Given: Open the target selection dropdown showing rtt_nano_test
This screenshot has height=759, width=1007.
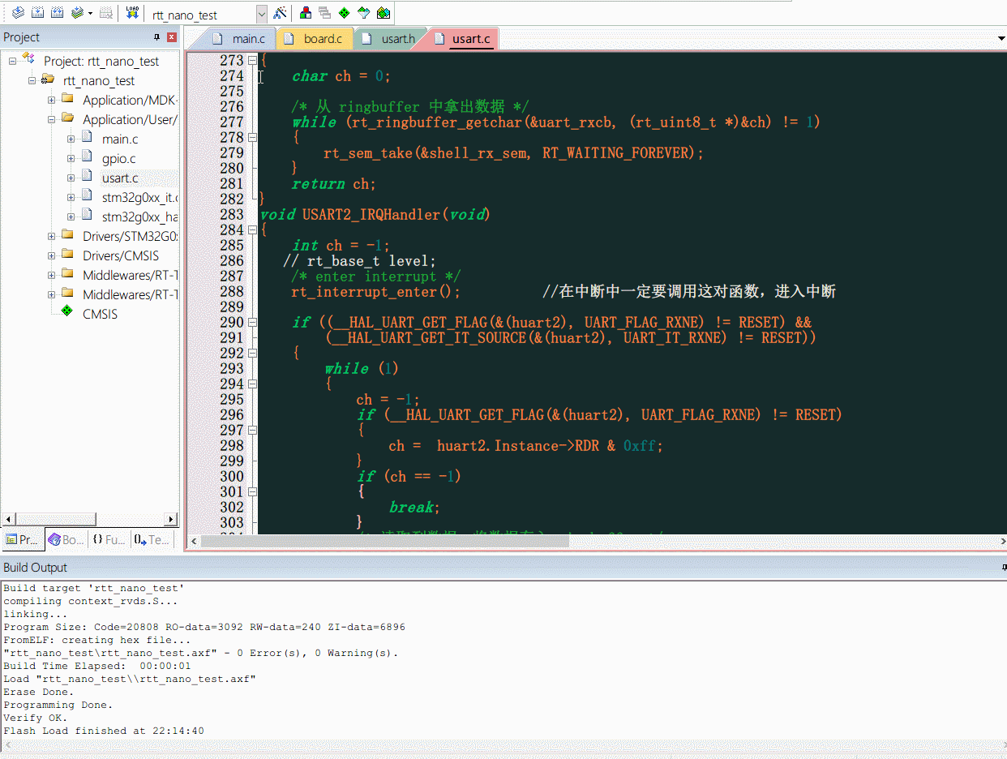Looking at the screenshot, I should 259,13.
